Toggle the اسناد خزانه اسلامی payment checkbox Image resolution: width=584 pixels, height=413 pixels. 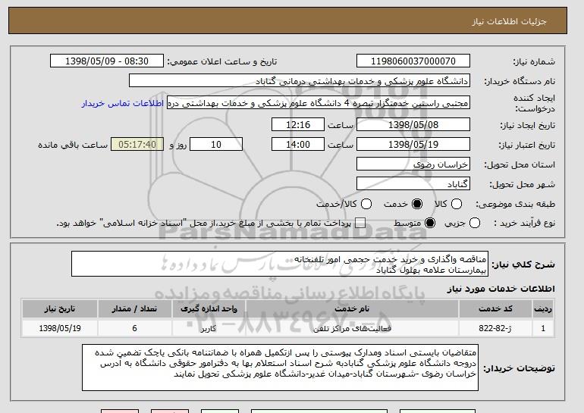pyautogui.click(x=360, y=224)
